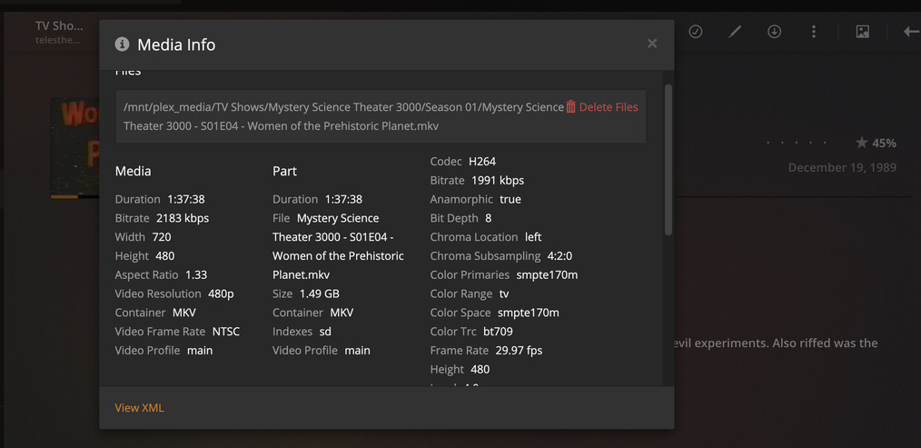Click the Size value 1.49 GB
Image resolution: width=921 pixels, height=448 pixels.
[x=320, y=294]
